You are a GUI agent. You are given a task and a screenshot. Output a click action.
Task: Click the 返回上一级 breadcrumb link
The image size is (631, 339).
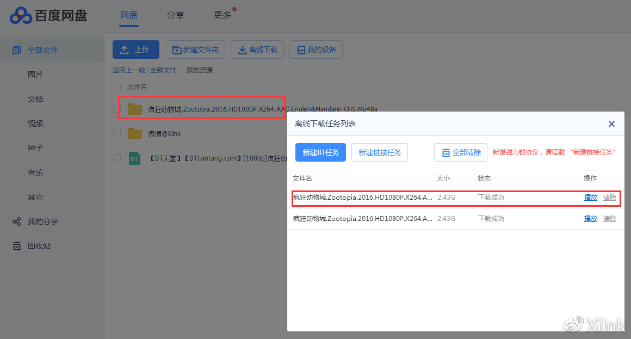(x=129, y=70)
